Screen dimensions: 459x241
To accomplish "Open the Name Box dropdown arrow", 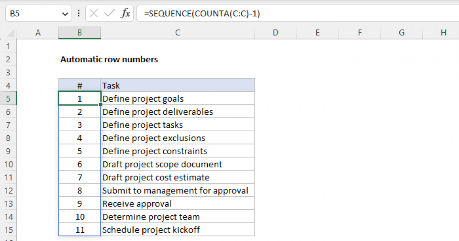I will (x=64, y=14).
